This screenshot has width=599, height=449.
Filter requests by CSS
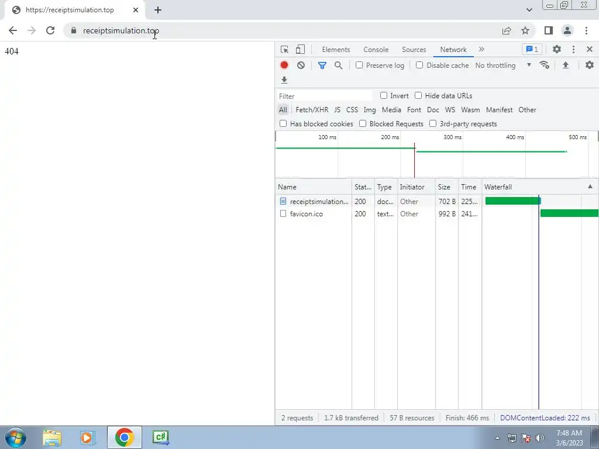click(352, 110)
